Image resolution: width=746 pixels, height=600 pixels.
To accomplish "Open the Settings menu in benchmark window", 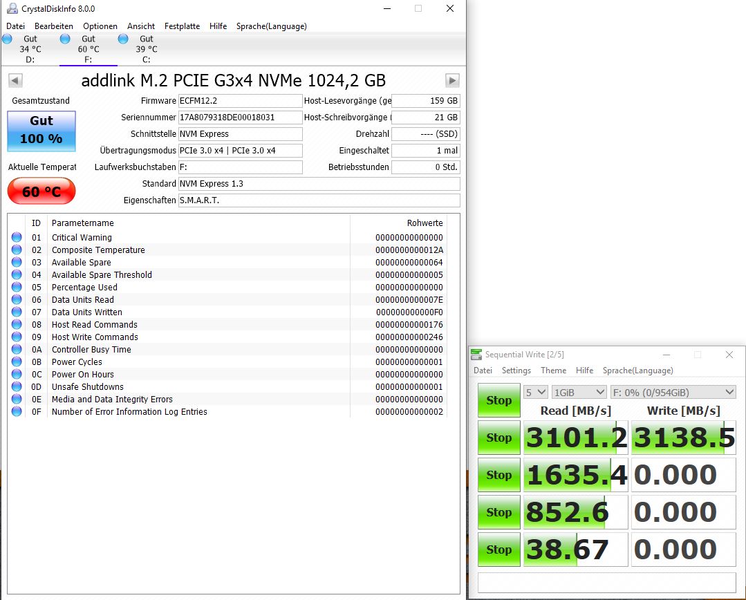I will point(516,371).
